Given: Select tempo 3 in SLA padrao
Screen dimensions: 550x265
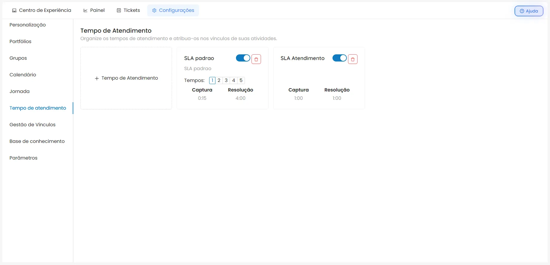Looking at the screenshot, I should point(226,81).
